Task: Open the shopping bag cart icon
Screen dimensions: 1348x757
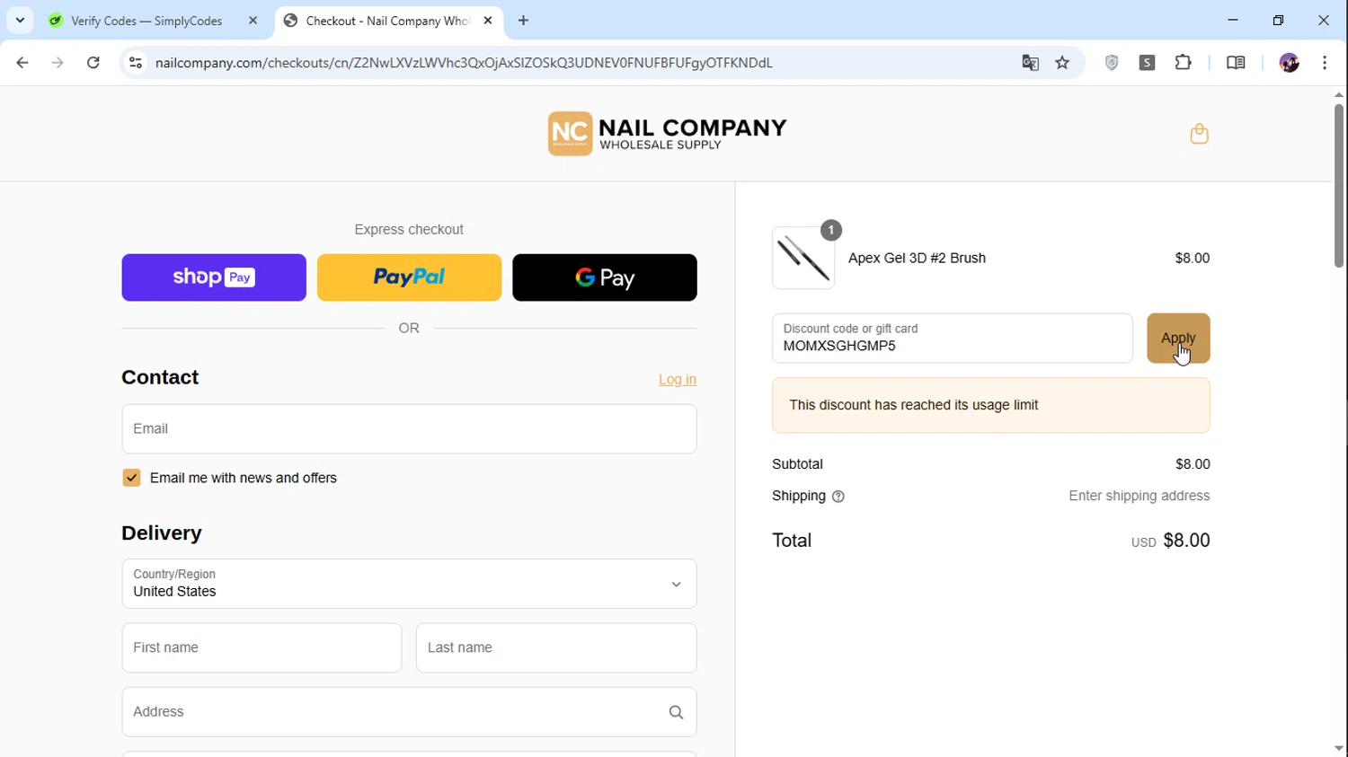Action: (1199, 134)
